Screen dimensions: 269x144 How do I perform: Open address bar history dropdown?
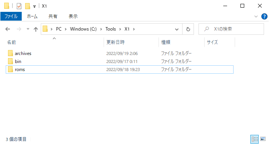pos(177,29)
